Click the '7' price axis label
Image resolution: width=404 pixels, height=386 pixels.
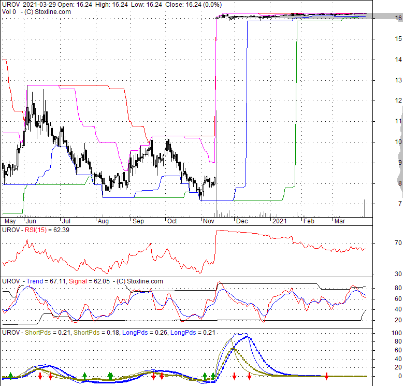coord(400,204)
